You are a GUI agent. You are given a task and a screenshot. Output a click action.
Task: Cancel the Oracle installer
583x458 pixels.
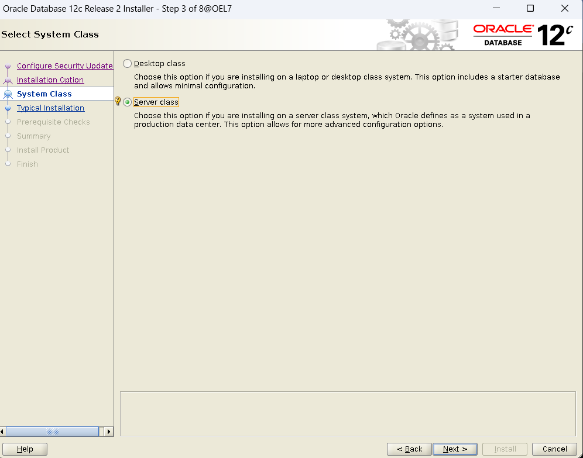coord(554,449)
